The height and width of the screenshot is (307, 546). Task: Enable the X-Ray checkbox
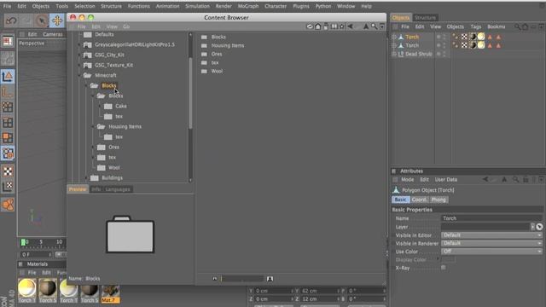coord(444,268)
